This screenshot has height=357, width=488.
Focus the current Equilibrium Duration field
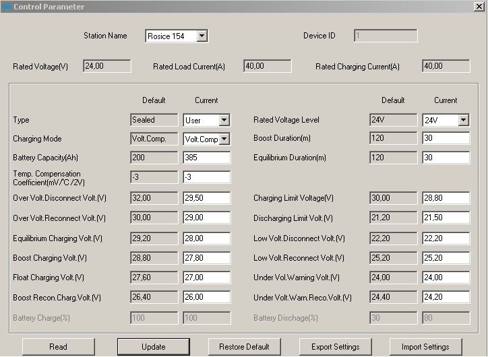[x=446, y=158]
